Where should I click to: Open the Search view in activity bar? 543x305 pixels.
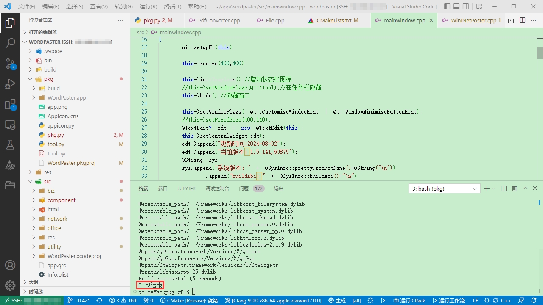(x=10, y=43)
